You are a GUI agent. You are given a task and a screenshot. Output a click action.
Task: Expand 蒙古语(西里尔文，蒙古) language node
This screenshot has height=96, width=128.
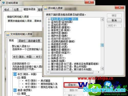(x=49, y=19)
